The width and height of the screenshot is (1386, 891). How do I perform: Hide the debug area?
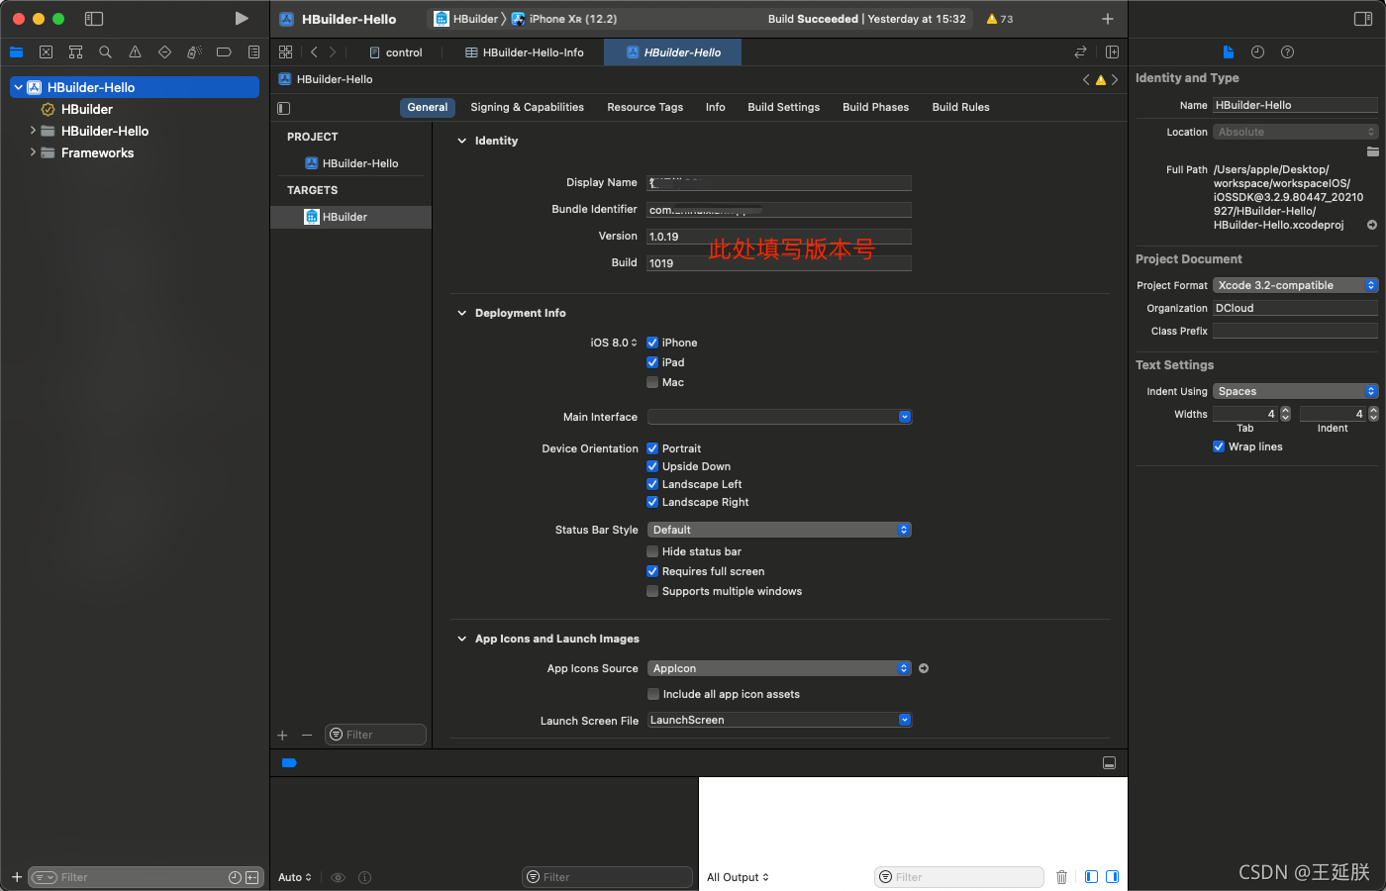[1110, 763]
